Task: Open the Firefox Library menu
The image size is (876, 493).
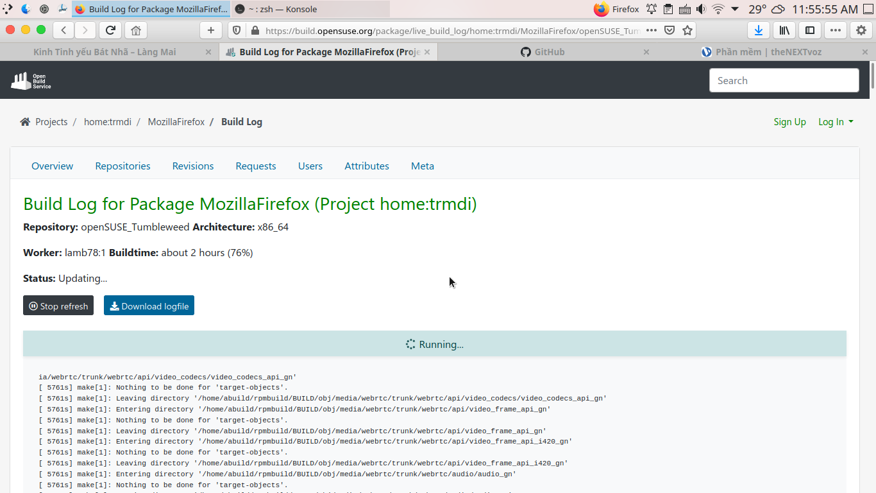Action: (x=784, y=30)
